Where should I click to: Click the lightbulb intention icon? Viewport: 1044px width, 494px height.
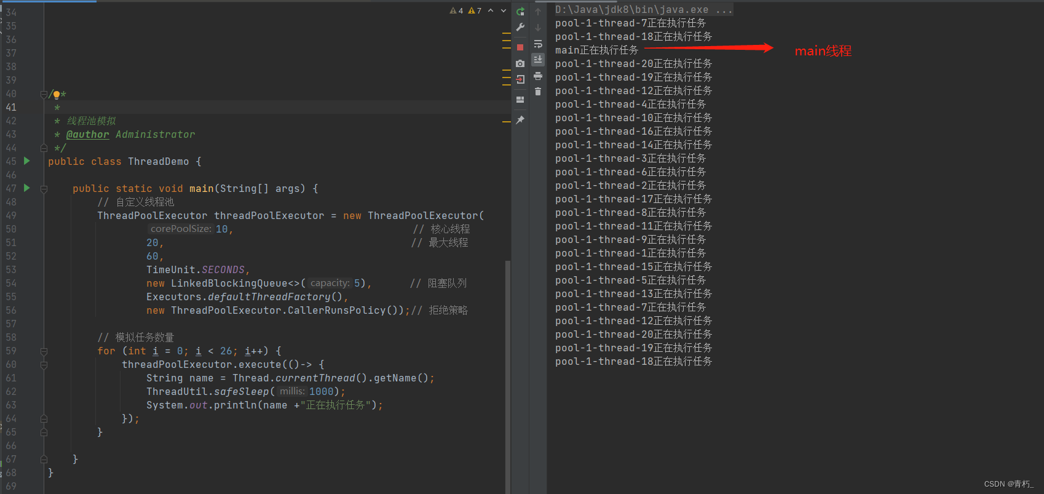[57, 95]
